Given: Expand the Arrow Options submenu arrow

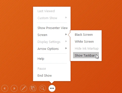Looking at the screenshot, I should (66, 48).
